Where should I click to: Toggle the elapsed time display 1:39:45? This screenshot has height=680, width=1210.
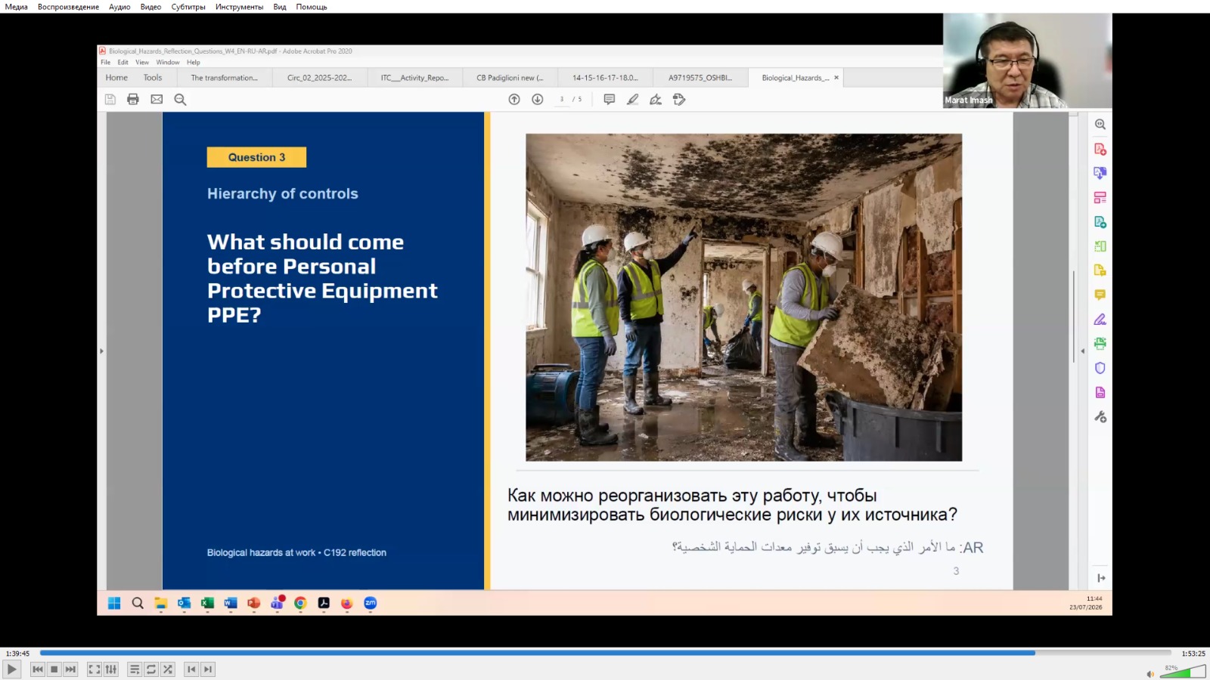(x=18, y=654)
